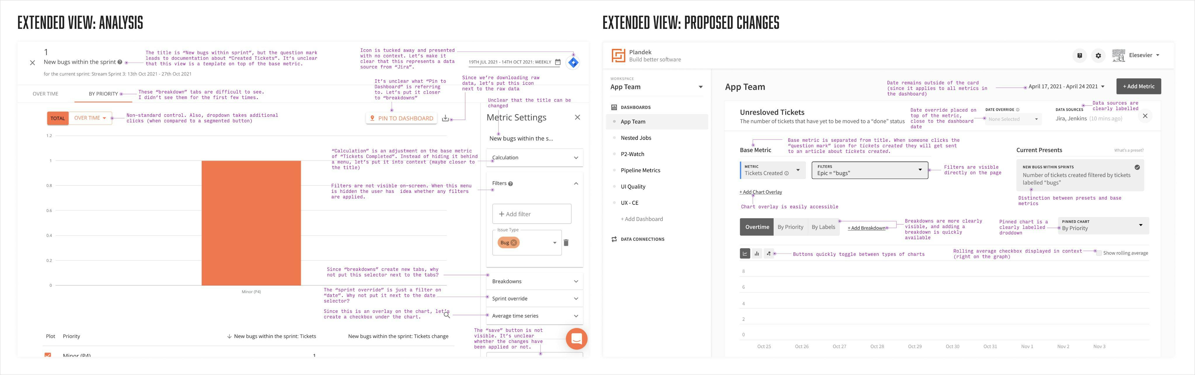
Task: Expand the Sprint override section
Action: (534, 299)
